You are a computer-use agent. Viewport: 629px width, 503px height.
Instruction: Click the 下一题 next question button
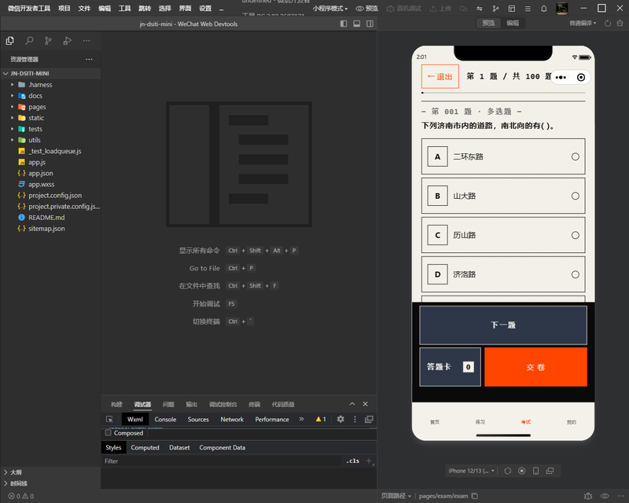click(503, 325)
